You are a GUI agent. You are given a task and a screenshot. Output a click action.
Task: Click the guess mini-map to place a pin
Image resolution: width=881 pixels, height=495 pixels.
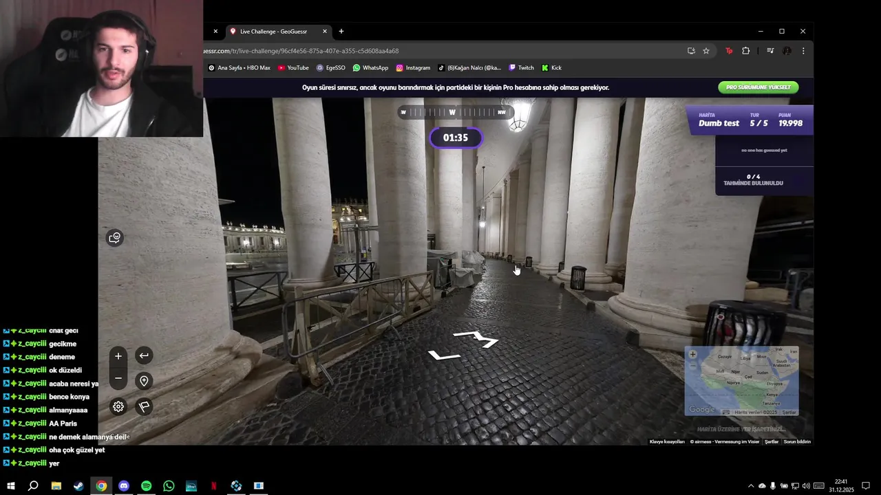pos(742,380)
